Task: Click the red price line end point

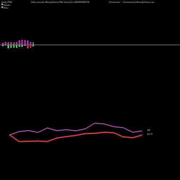Action: (142, 135)
